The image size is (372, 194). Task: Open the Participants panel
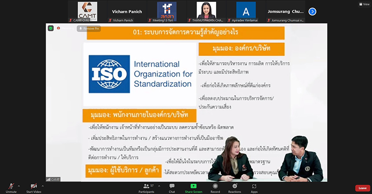(x=146, y=188)
